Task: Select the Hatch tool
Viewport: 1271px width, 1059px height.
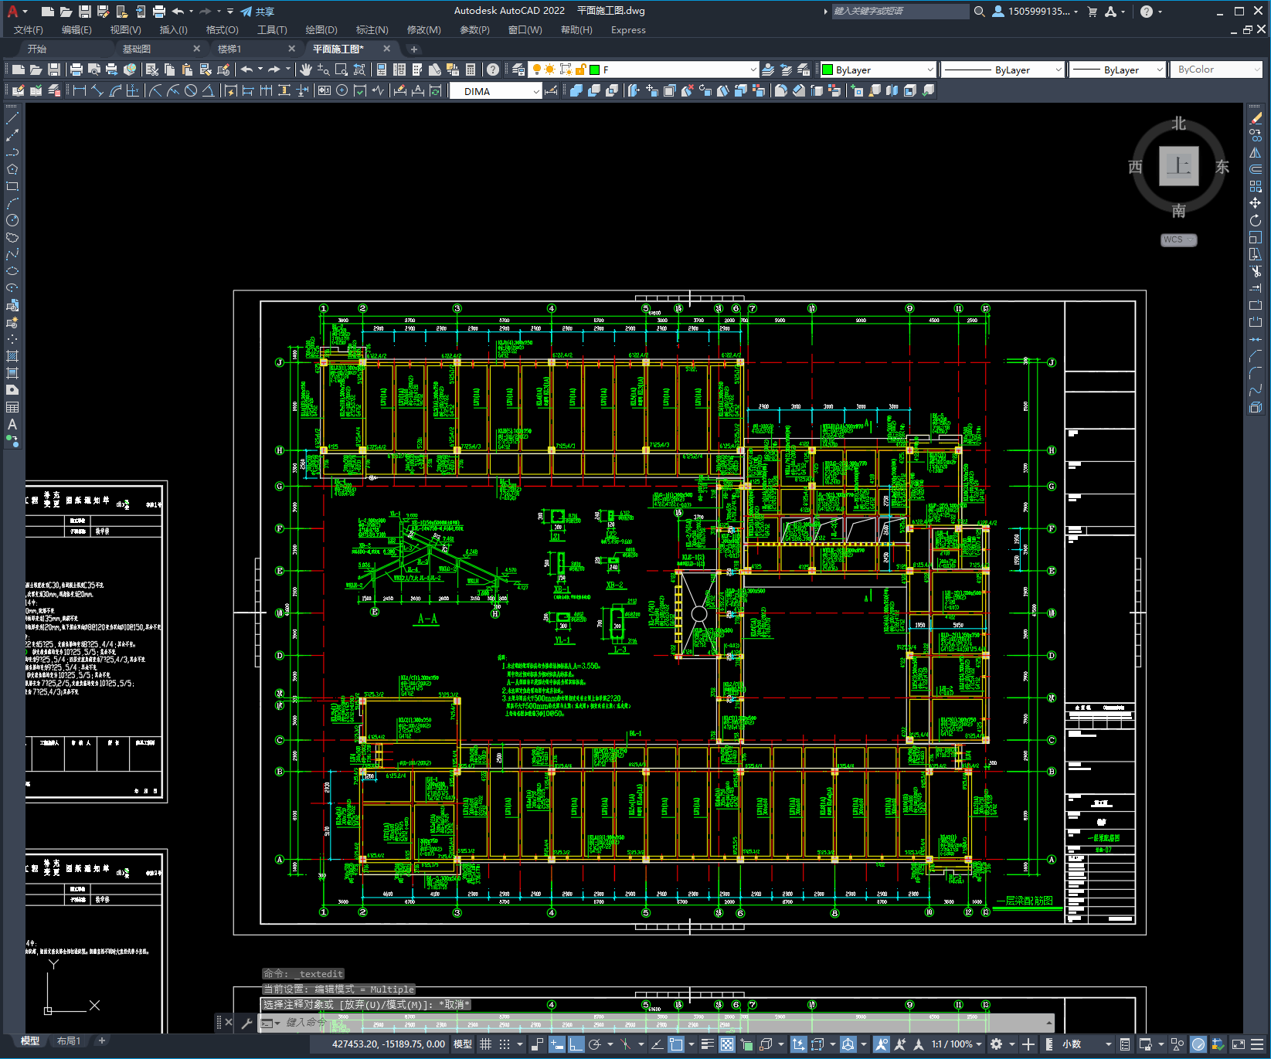Action: [x=12, y=356]
